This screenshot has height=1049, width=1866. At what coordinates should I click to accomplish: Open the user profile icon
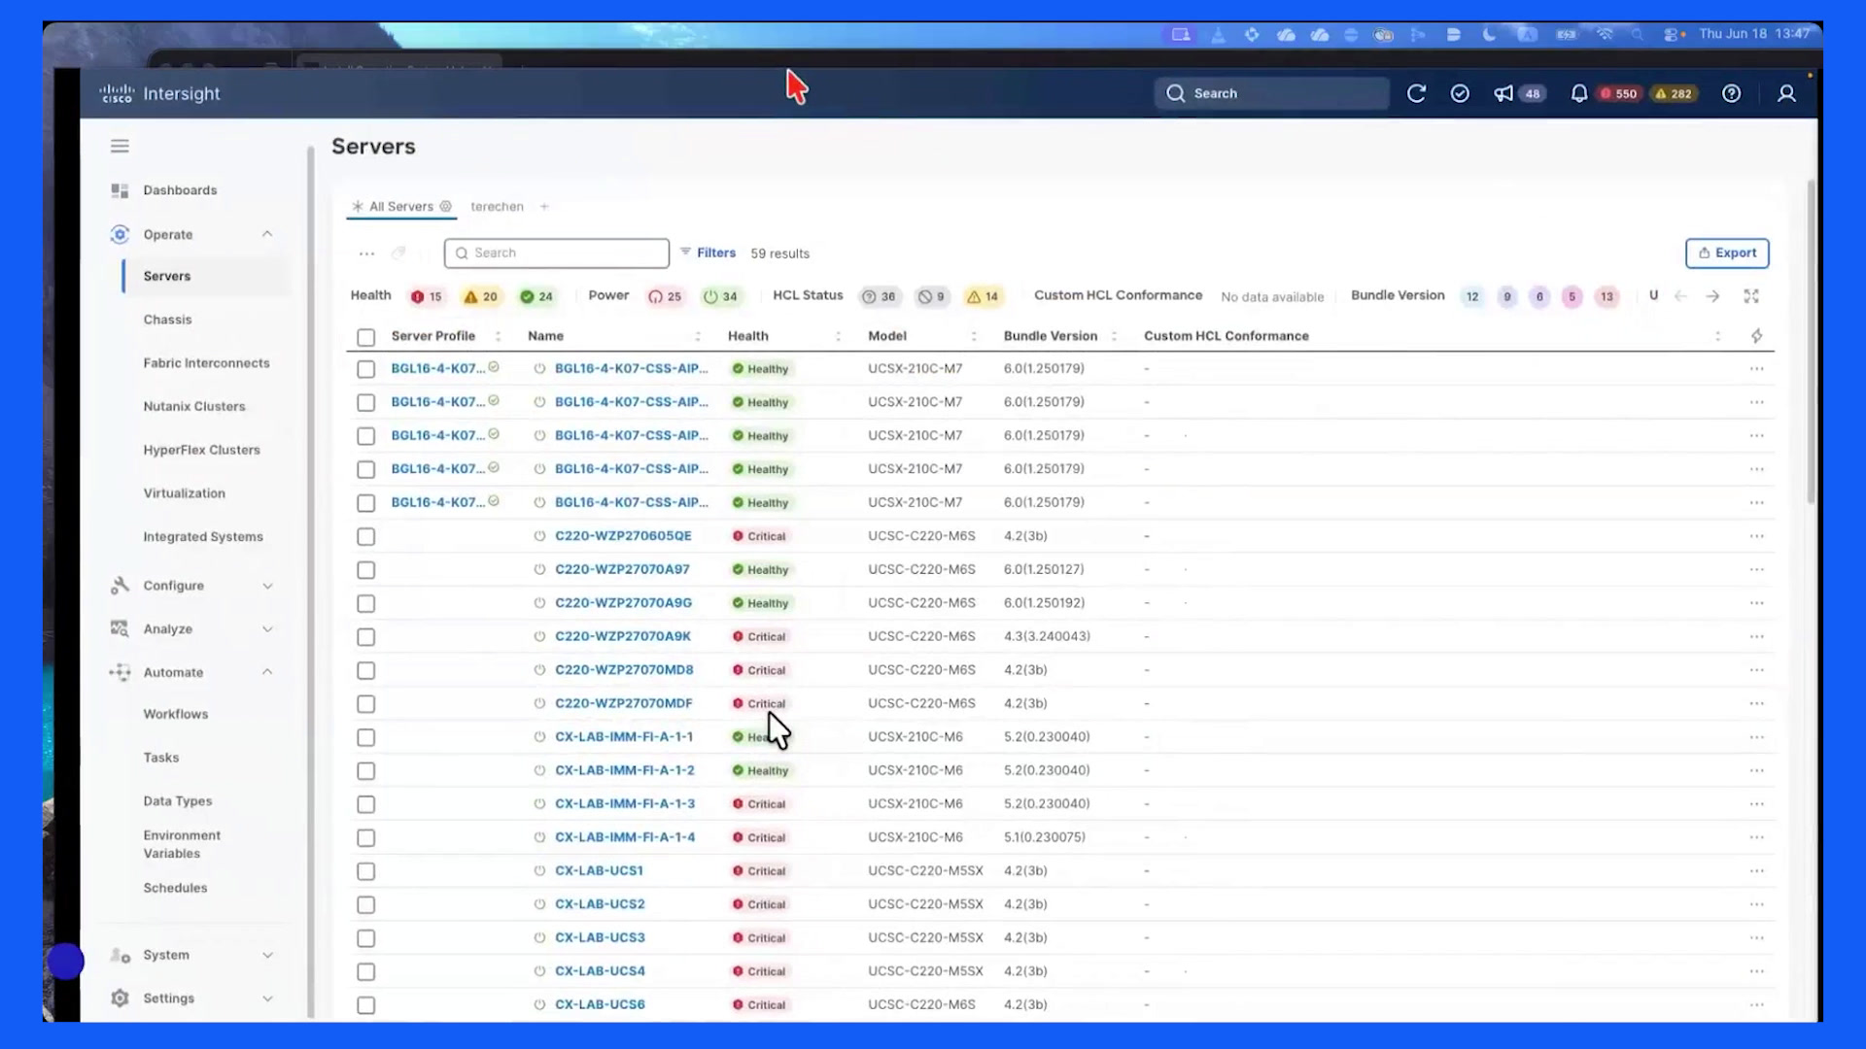(x=1786, y=93)
